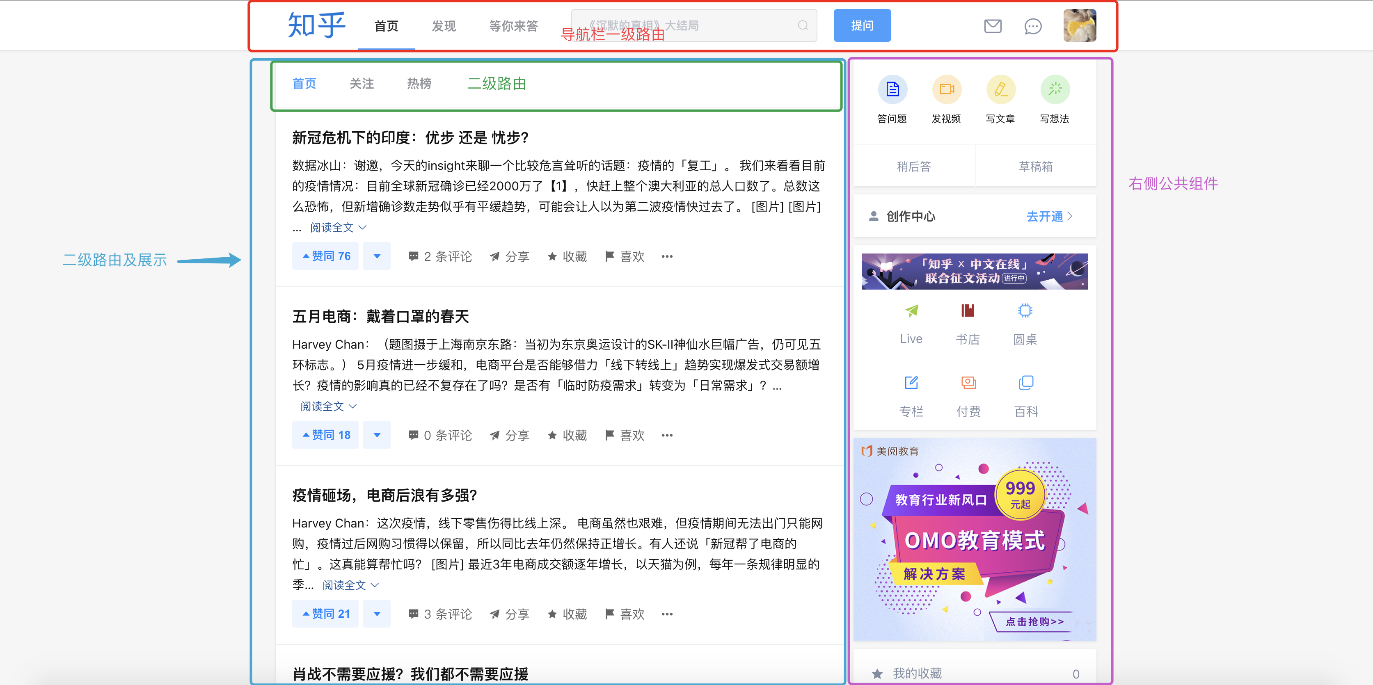
Task: Open the three-dots menu on first article
Action: click(x=667, y=257)
